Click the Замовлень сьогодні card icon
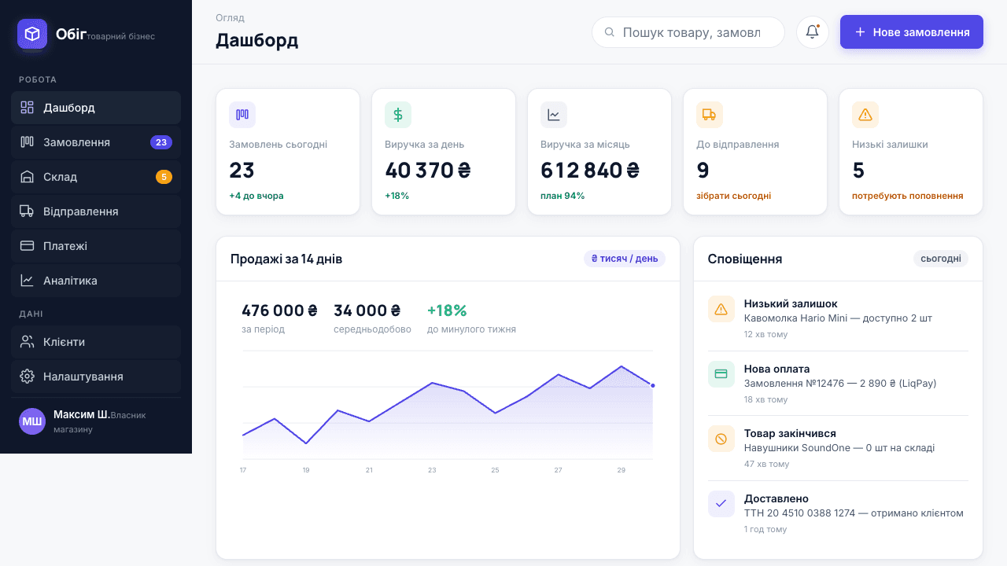The height and width of the screenshot is (566, 1007). 242,115
